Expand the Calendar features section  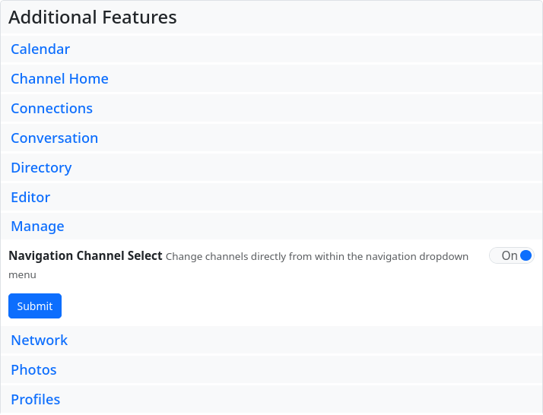tap(40, 49)
